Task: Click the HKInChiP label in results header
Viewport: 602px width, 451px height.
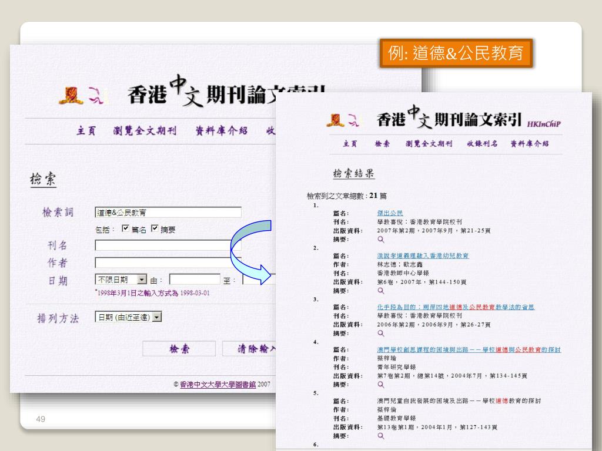Action: coord(544,124)
